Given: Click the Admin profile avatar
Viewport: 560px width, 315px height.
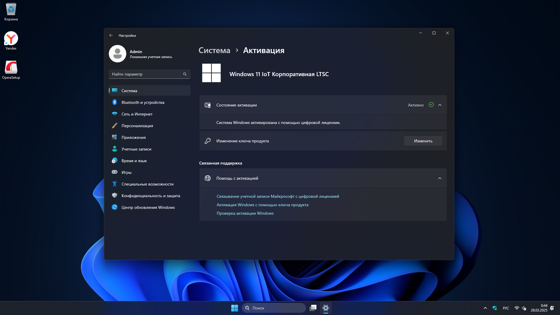Looking at the screenshot, I should (118, 54).
